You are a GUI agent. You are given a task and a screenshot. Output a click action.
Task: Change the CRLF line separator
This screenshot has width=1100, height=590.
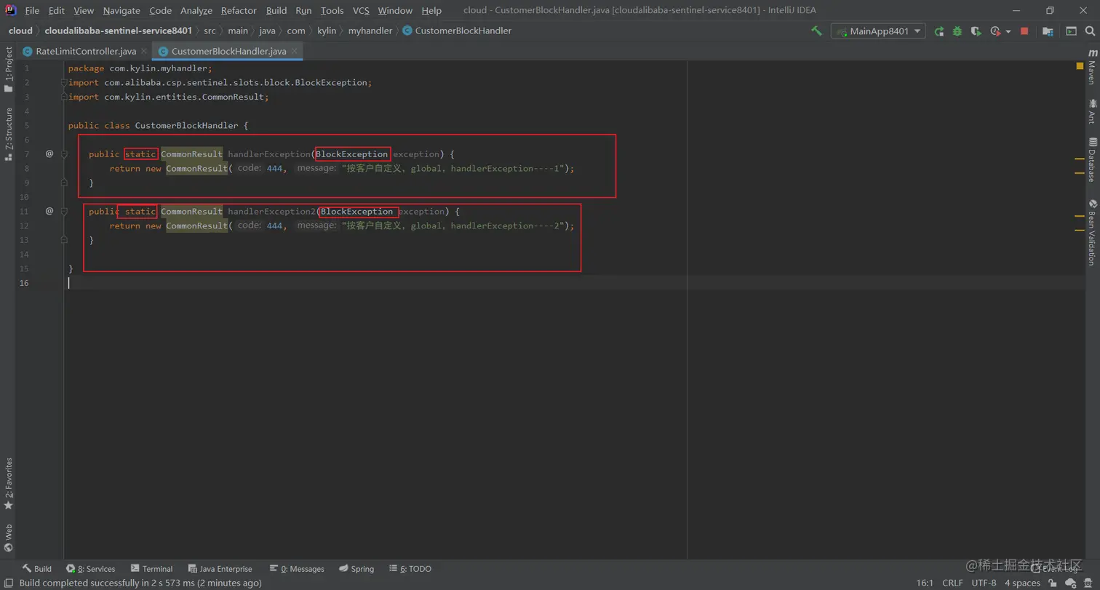click(x=952, y=583)
